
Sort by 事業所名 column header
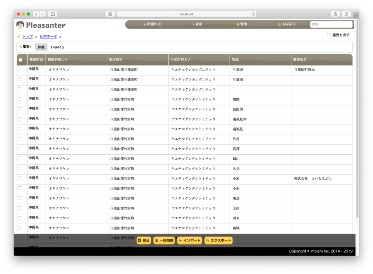[x=322, y=60]
